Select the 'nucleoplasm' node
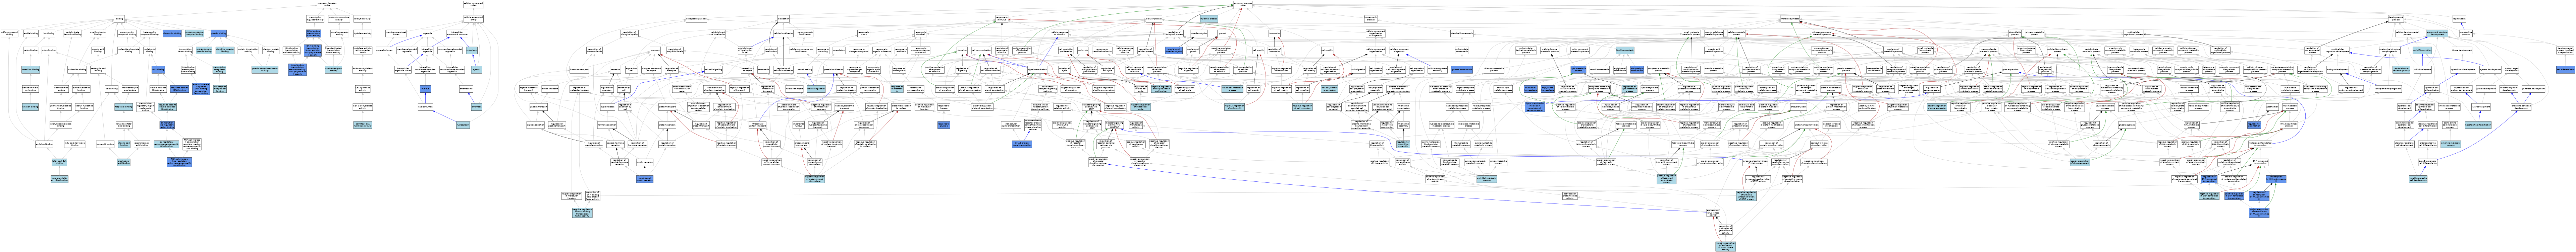This screenshot has width=2576, height=252. tap(463, 124)
